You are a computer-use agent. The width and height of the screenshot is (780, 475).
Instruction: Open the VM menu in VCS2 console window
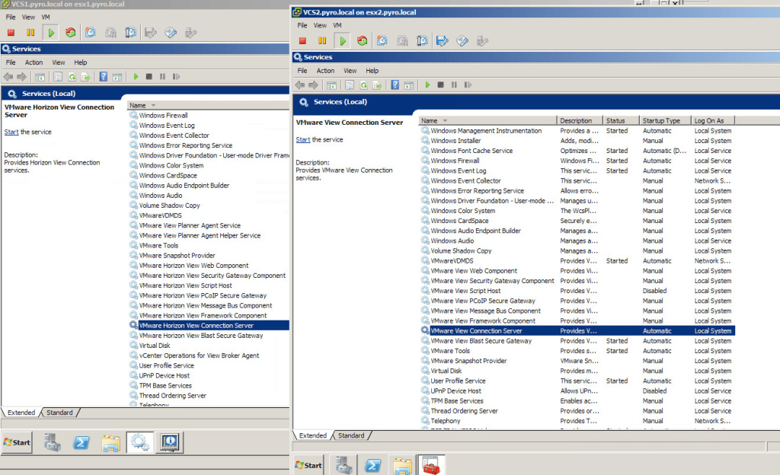pyautogui.click(x=337, y=25)
